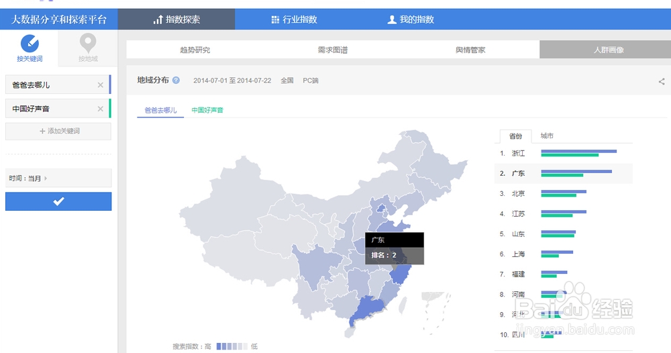Click the 河南 row in ranking

pos(563,294)
